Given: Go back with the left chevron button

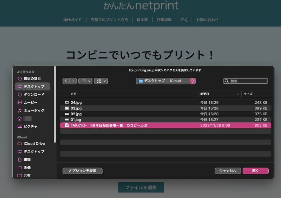Looking at the screenshot, I should (x=66, y=81).
